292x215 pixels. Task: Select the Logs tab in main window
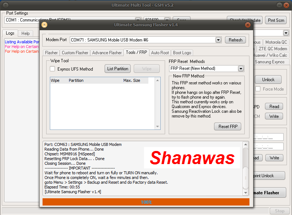tap(10, 33)
